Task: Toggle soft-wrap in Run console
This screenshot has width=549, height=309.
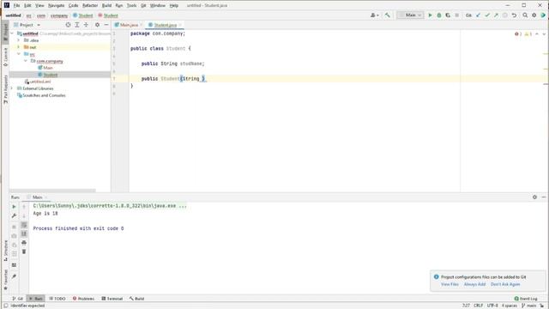Action: (24, 225)
